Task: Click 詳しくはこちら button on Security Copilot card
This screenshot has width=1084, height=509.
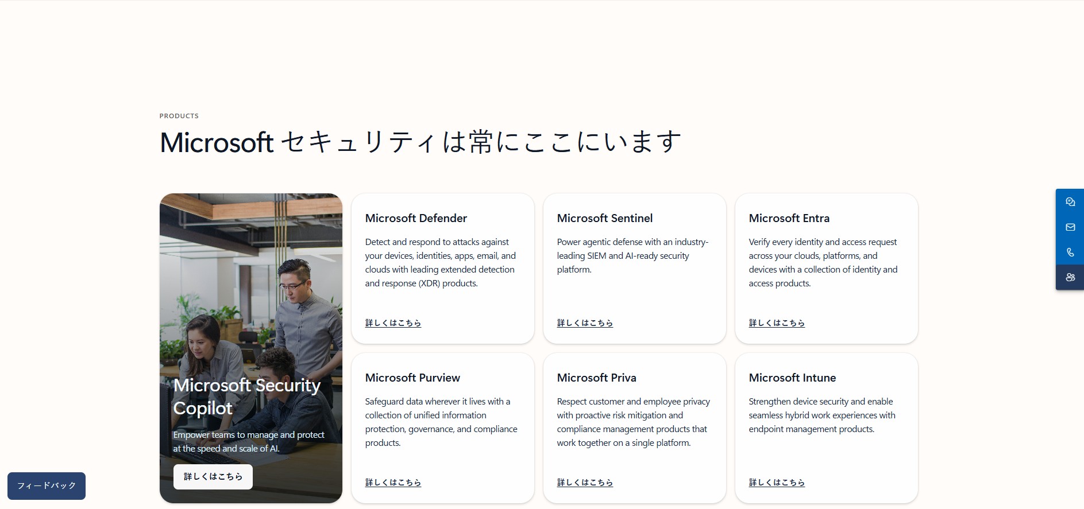Action: tap(213, 477)
